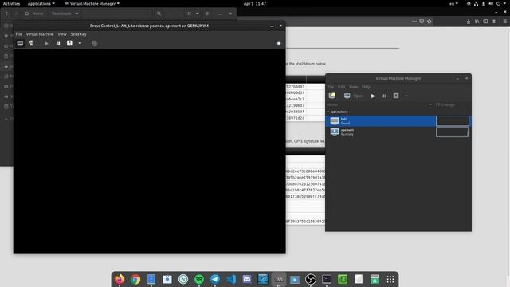Open Terminal from the dock
The width and height of the screenshot is (510, 287).
point(327,279)
